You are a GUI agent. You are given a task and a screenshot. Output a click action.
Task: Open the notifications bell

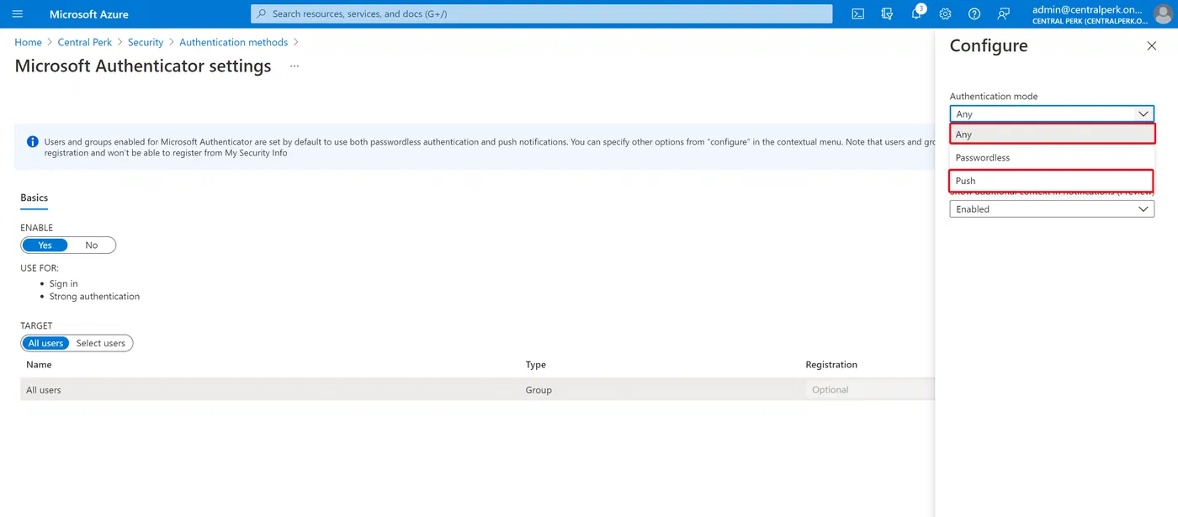pos(916,14)
